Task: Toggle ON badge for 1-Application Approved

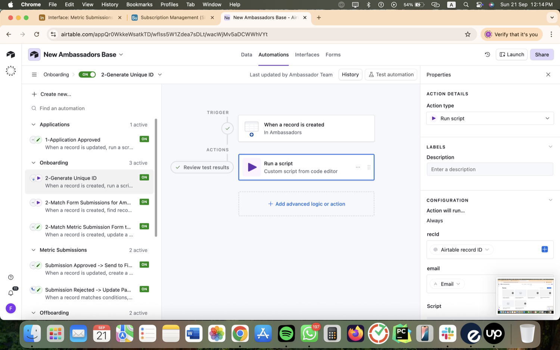Action: coord(144,139)
